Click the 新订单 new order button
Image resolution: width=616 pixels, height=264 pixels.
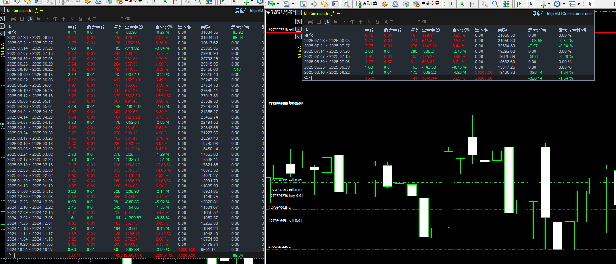point(367,3)
